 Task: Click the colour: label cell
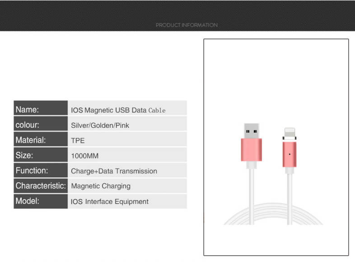[41, 125]
